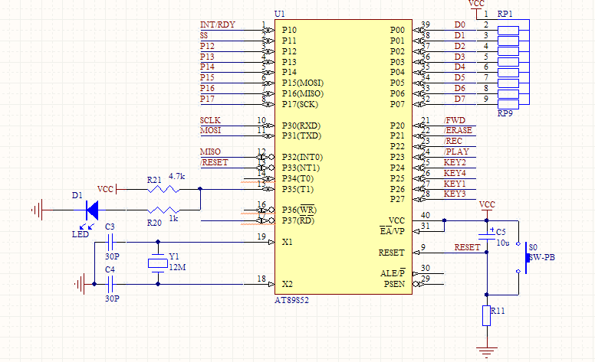This screenshot has height=362, width=595.
Task: Click the D0 data line label
Action: tap(459, 25)
